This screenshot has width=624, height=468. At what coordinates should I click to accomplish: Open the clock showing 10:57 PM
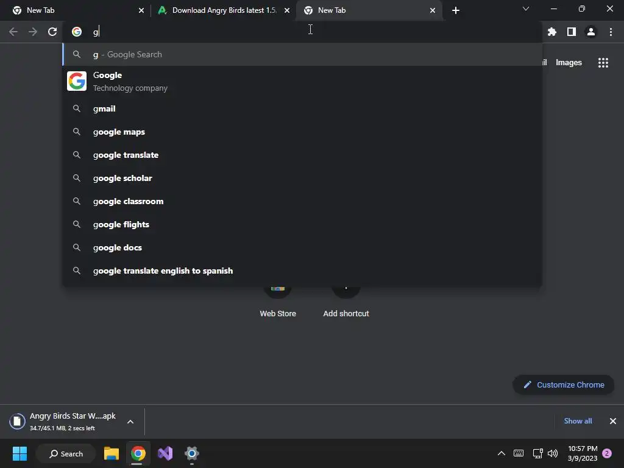pyautogui.click(x=583, y=453)
